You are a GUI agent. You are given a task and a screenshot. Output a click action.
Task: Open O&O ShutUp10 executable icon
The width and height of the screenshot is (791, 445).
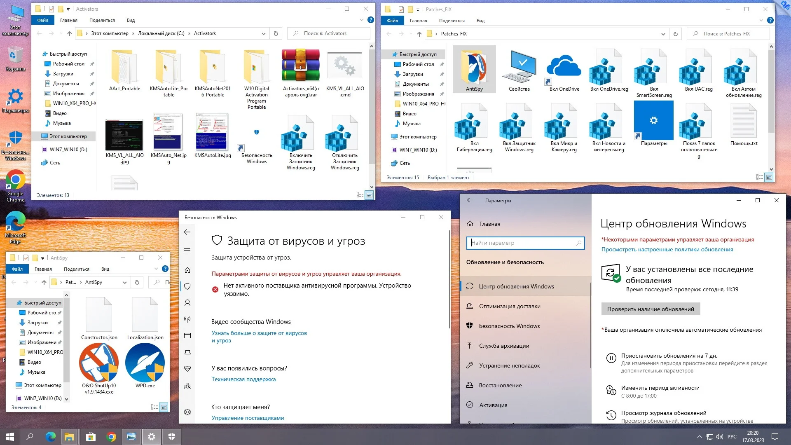point(99,363)
